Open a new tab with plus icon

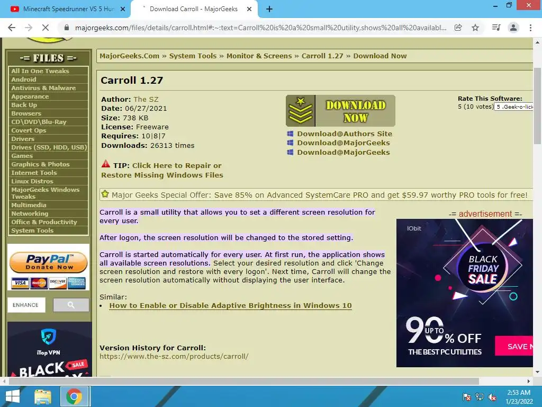(x=269, y=10)
